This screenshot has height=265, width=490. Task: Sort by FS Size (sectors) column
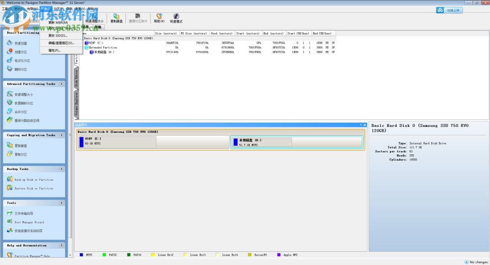point(194,33)
